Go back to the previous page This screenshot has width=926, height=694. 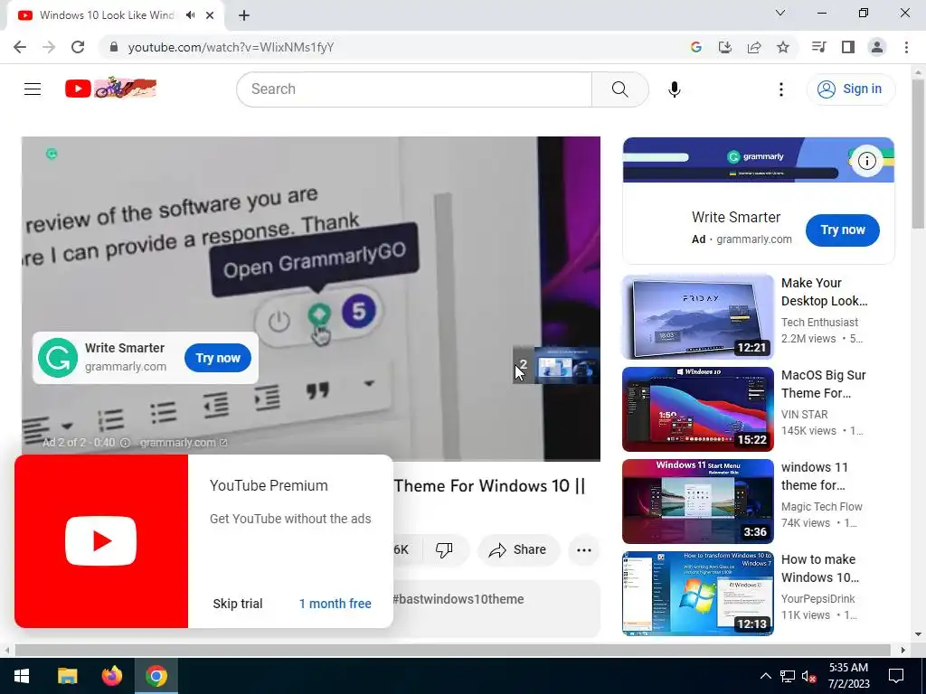[x=20, y=47]
